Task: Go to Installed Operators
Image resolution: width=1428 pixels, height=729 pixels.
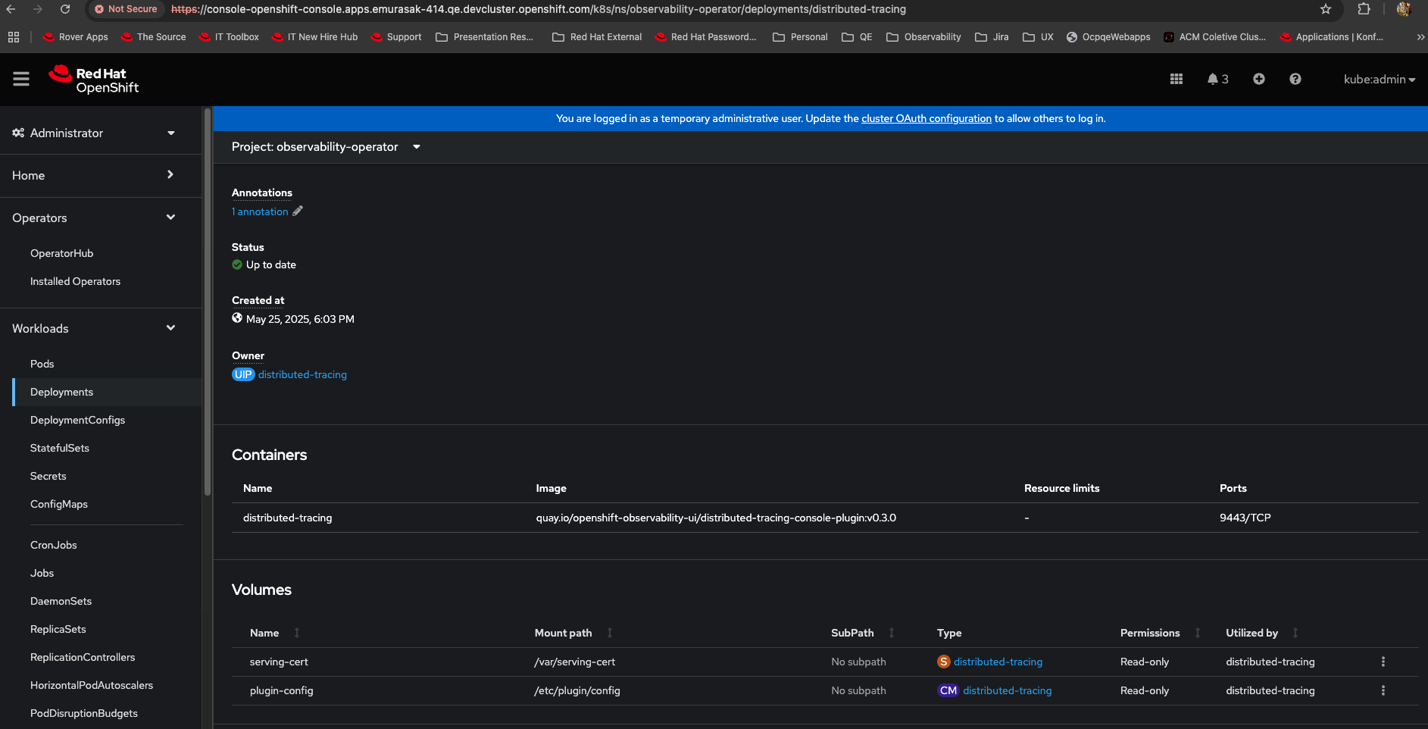Action: (x=75, y=281)
